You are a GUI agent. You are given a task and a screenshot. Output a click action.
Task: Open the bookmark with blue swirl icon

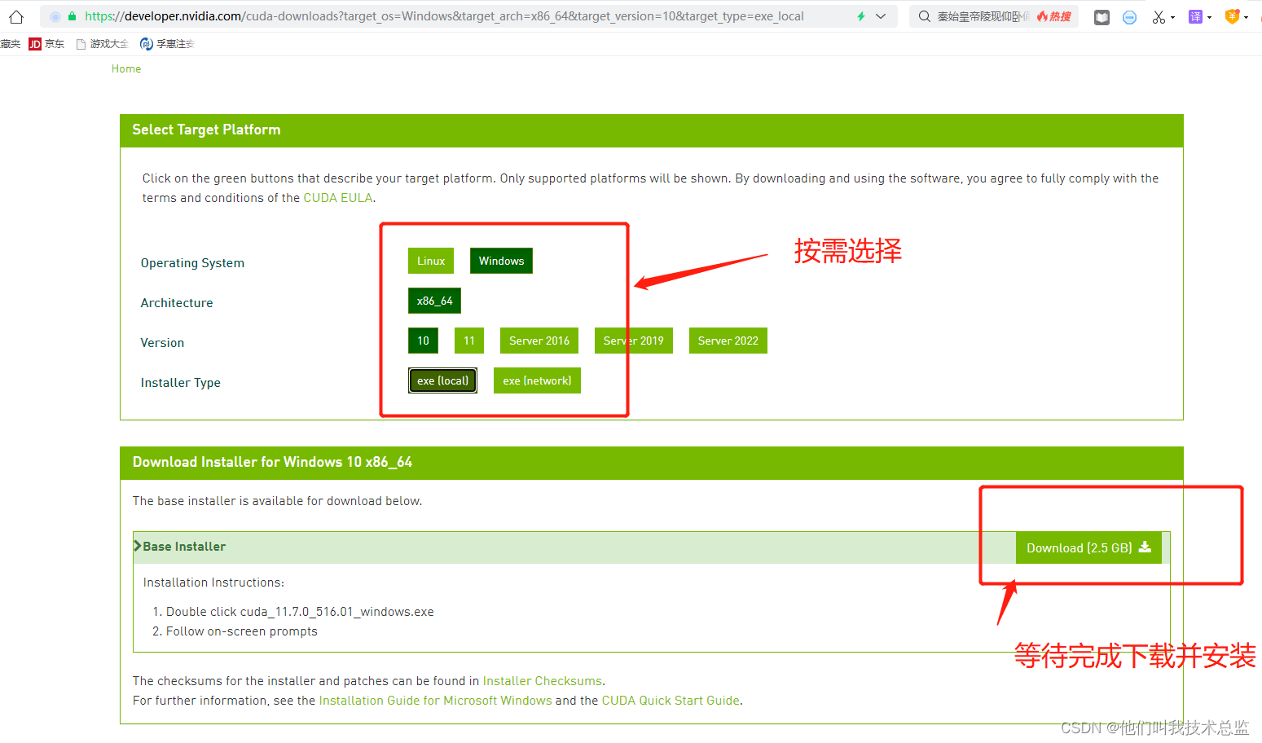(x=167, y=44)
